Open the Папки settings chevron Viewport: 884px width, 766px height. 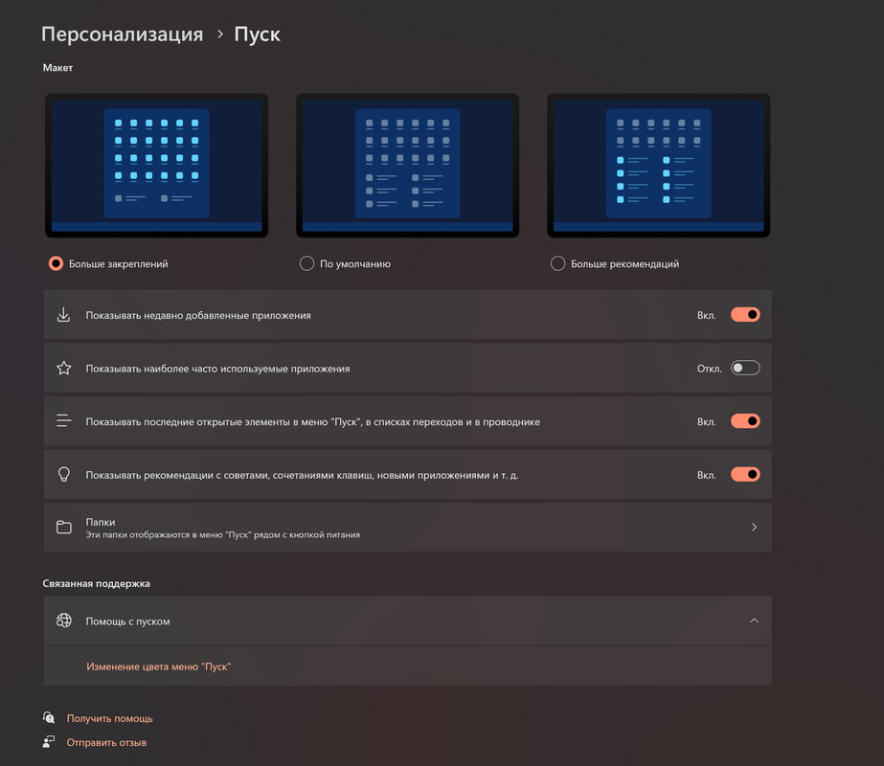coord(754,527)
